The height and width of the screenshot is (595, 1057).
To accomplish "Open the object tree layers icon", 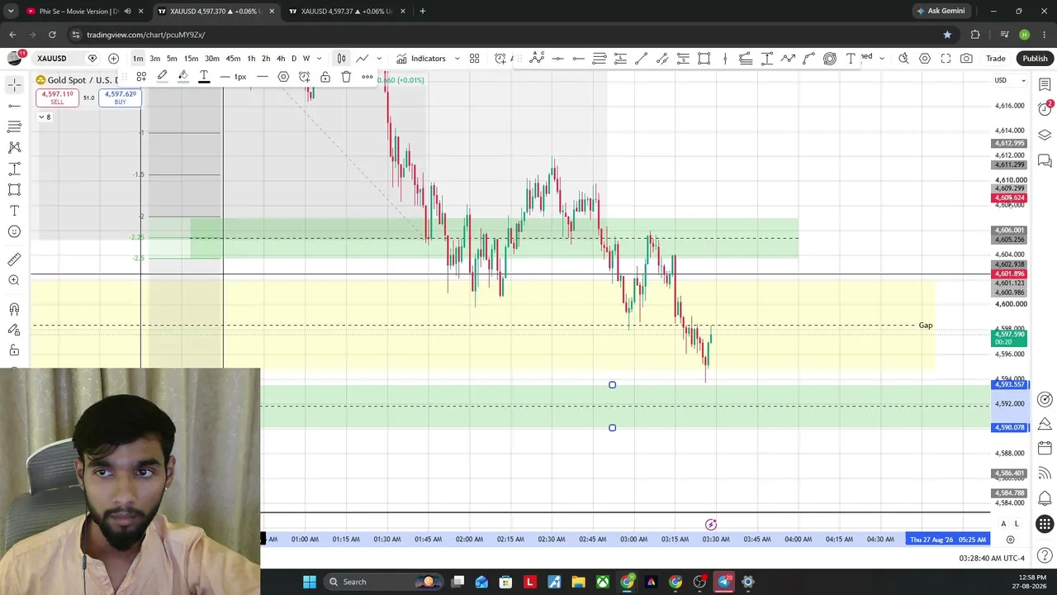I will (x=1045, y=135).
